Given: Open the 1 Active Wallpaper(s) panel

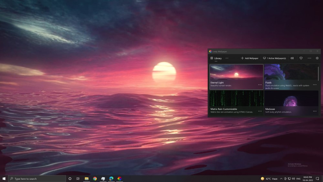Looking at the screenshot, I should [x=275, y=58].
